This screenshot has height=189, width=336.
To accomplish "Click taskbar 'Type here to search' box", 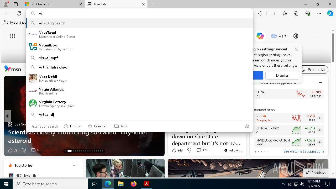I will click(50, 184).
